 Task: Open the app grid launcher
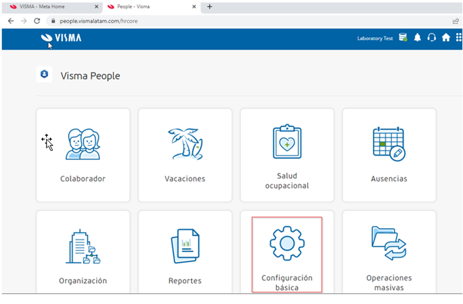click(457, 37)
